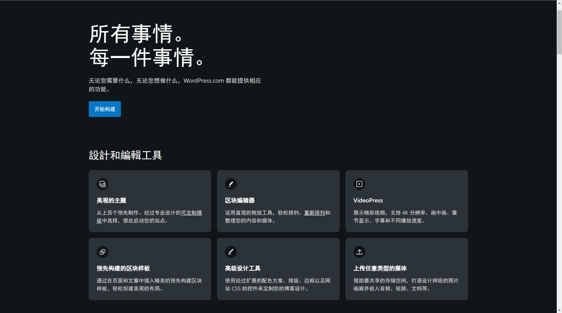Click the 高级设计工具 title
Image resolution: width=562 pixels, height=313 pixels.
243,269
